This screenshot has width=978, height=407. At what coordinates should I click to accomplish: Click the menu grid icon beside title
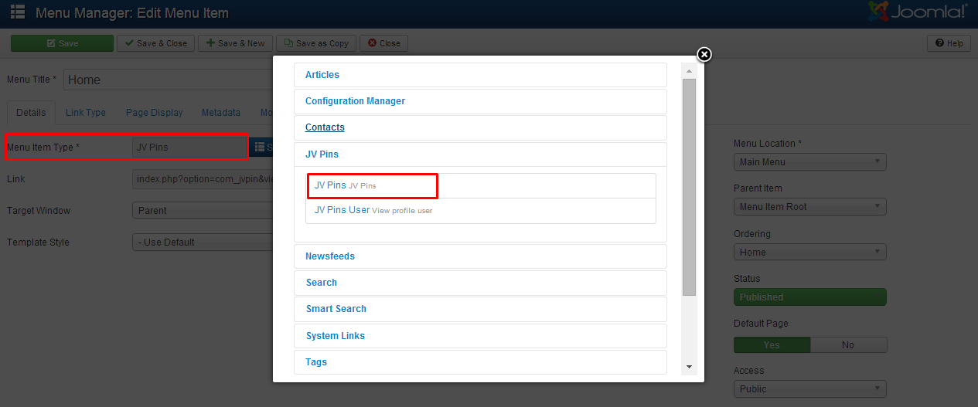click(18, 12)
